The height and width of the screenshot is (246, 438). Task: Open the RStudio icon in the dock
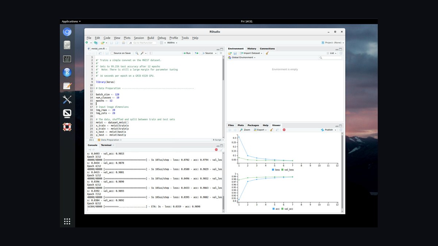67,73
